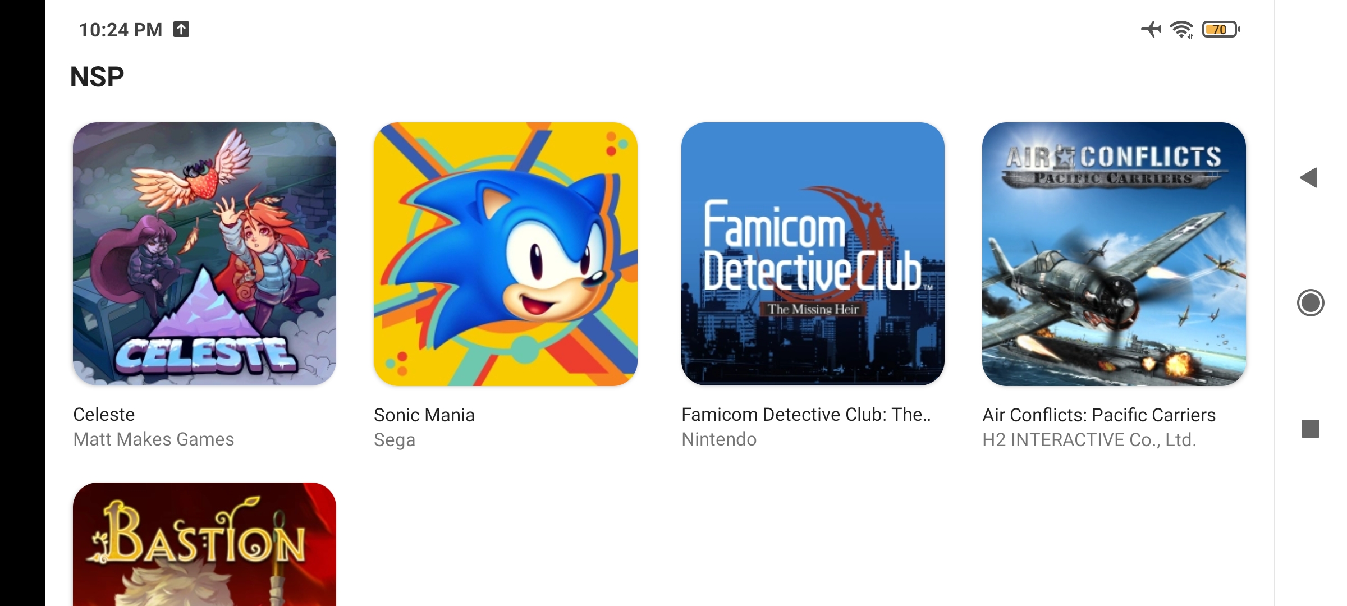Select Air Conflicts: Pacific Carriers title label

1099,415
